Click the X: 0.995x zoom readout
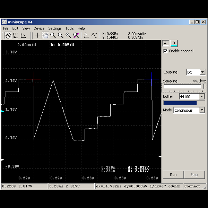Viewport: 208px width, 208px height. tap(110, 34)
